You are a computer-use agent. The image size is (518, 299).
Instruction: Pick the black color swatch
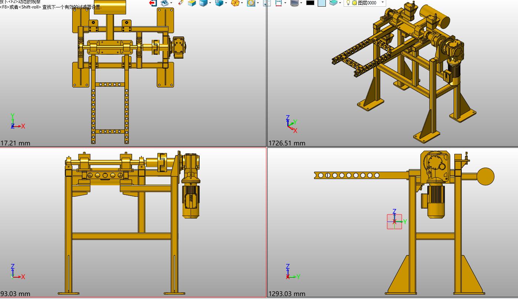click(310, 3)
